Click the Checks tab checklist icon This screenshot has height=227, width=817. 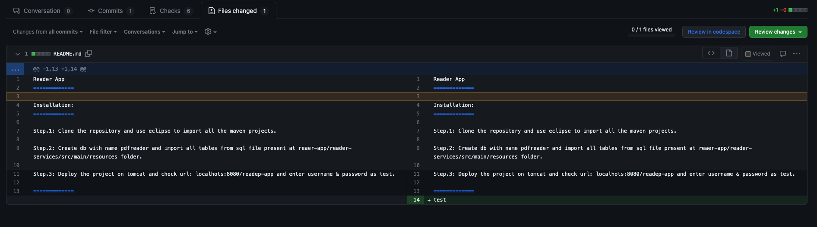tap(153, 11)
